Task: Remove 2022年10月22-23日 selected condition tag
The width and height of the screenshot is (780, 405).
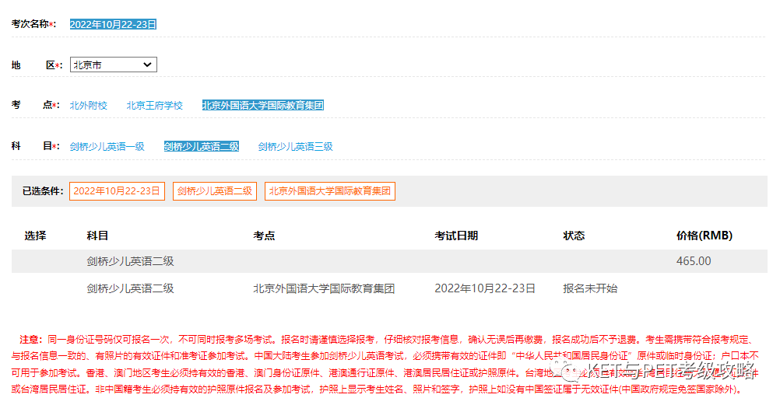Action: [x=117, y=191]
